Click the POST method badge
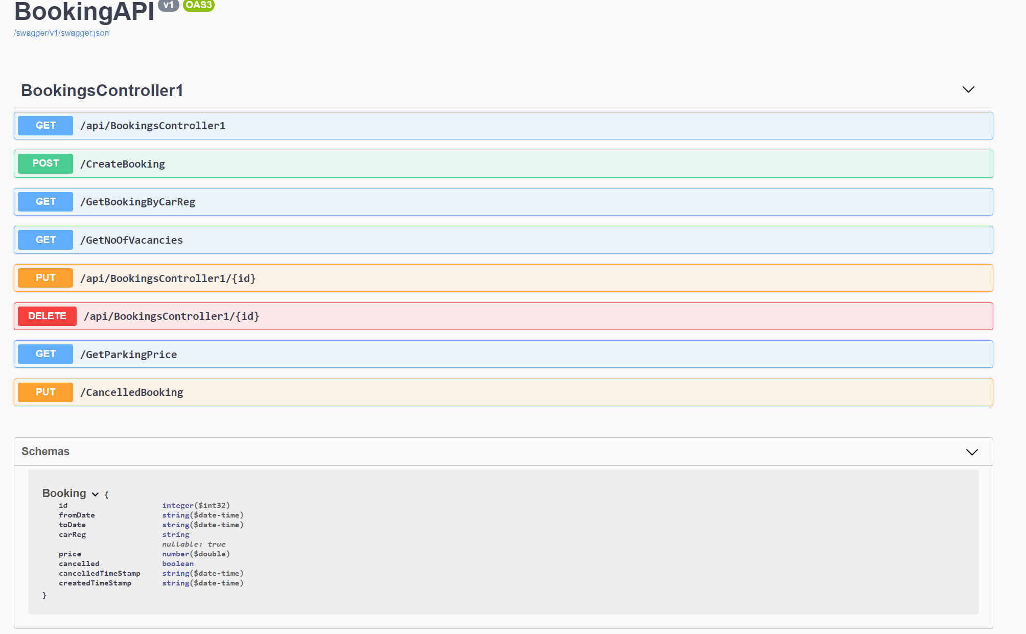1026x634 pixels. tap(45, 163)
